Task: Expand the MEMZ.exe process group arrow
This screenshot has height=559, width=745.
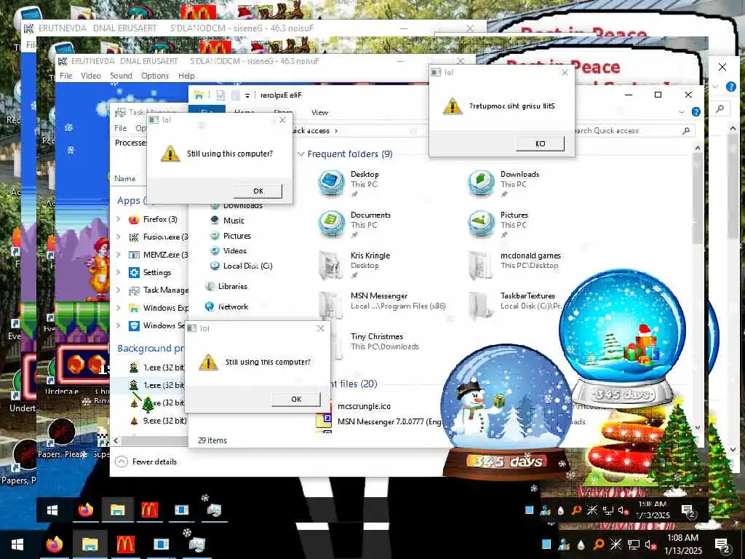Action: tap(119, 255)
